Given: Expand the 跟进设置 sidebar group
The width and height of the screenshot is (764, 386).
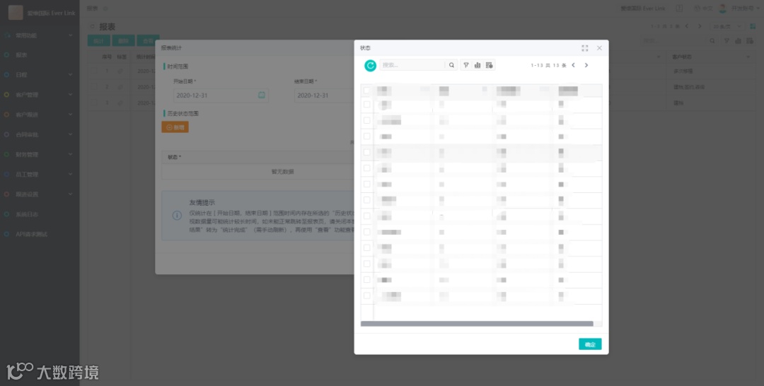Looking at the screenshot, I should pyautogui.click(x=40, y=194).
